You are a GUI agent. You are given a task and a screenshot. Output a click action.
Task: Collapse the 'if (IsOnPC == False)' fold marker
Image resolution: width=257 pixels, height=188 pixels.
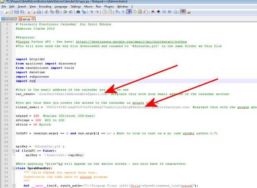click(x=14, y=150)
